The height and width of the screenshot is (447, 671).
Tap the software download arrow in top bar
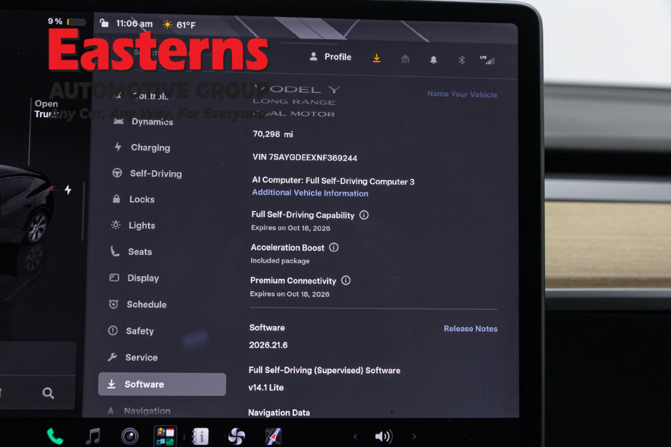point(377,58)
